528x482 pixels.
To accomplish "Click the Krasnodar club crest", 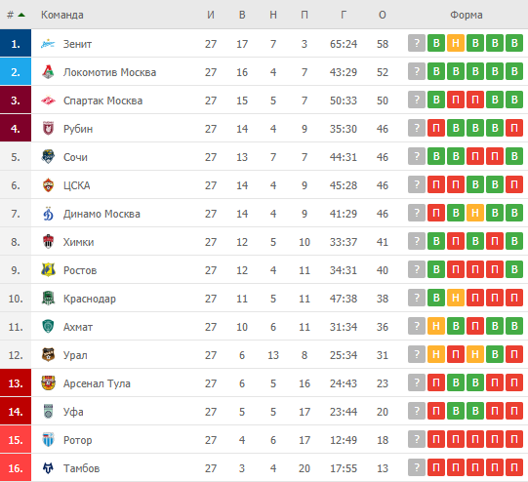I will pyautogui.click(x=48, y=299).
